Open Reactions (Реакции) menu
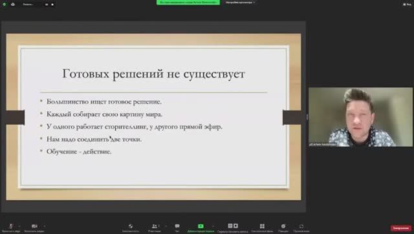The image size is (414, 234). pyautogui.click(x=283, y=228)
